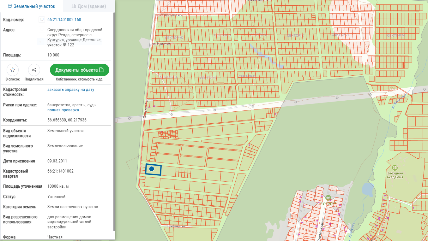The width and height of the screenshot is (428, 241).
Task: Switch to the Дом (здание) tab
Action: [x=89, y=6]
